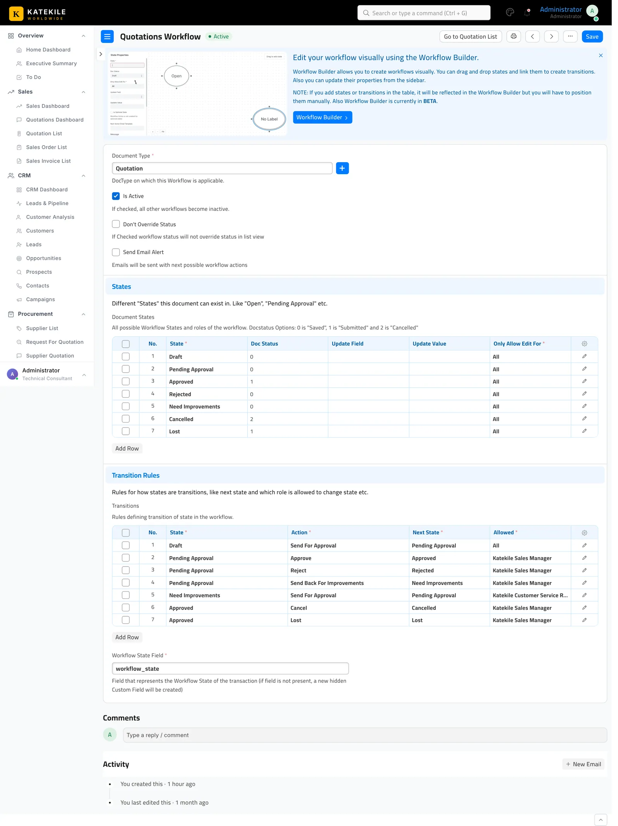
Task: Click the Katekile Worldwide logo
Action: click(x=37, y=14)
